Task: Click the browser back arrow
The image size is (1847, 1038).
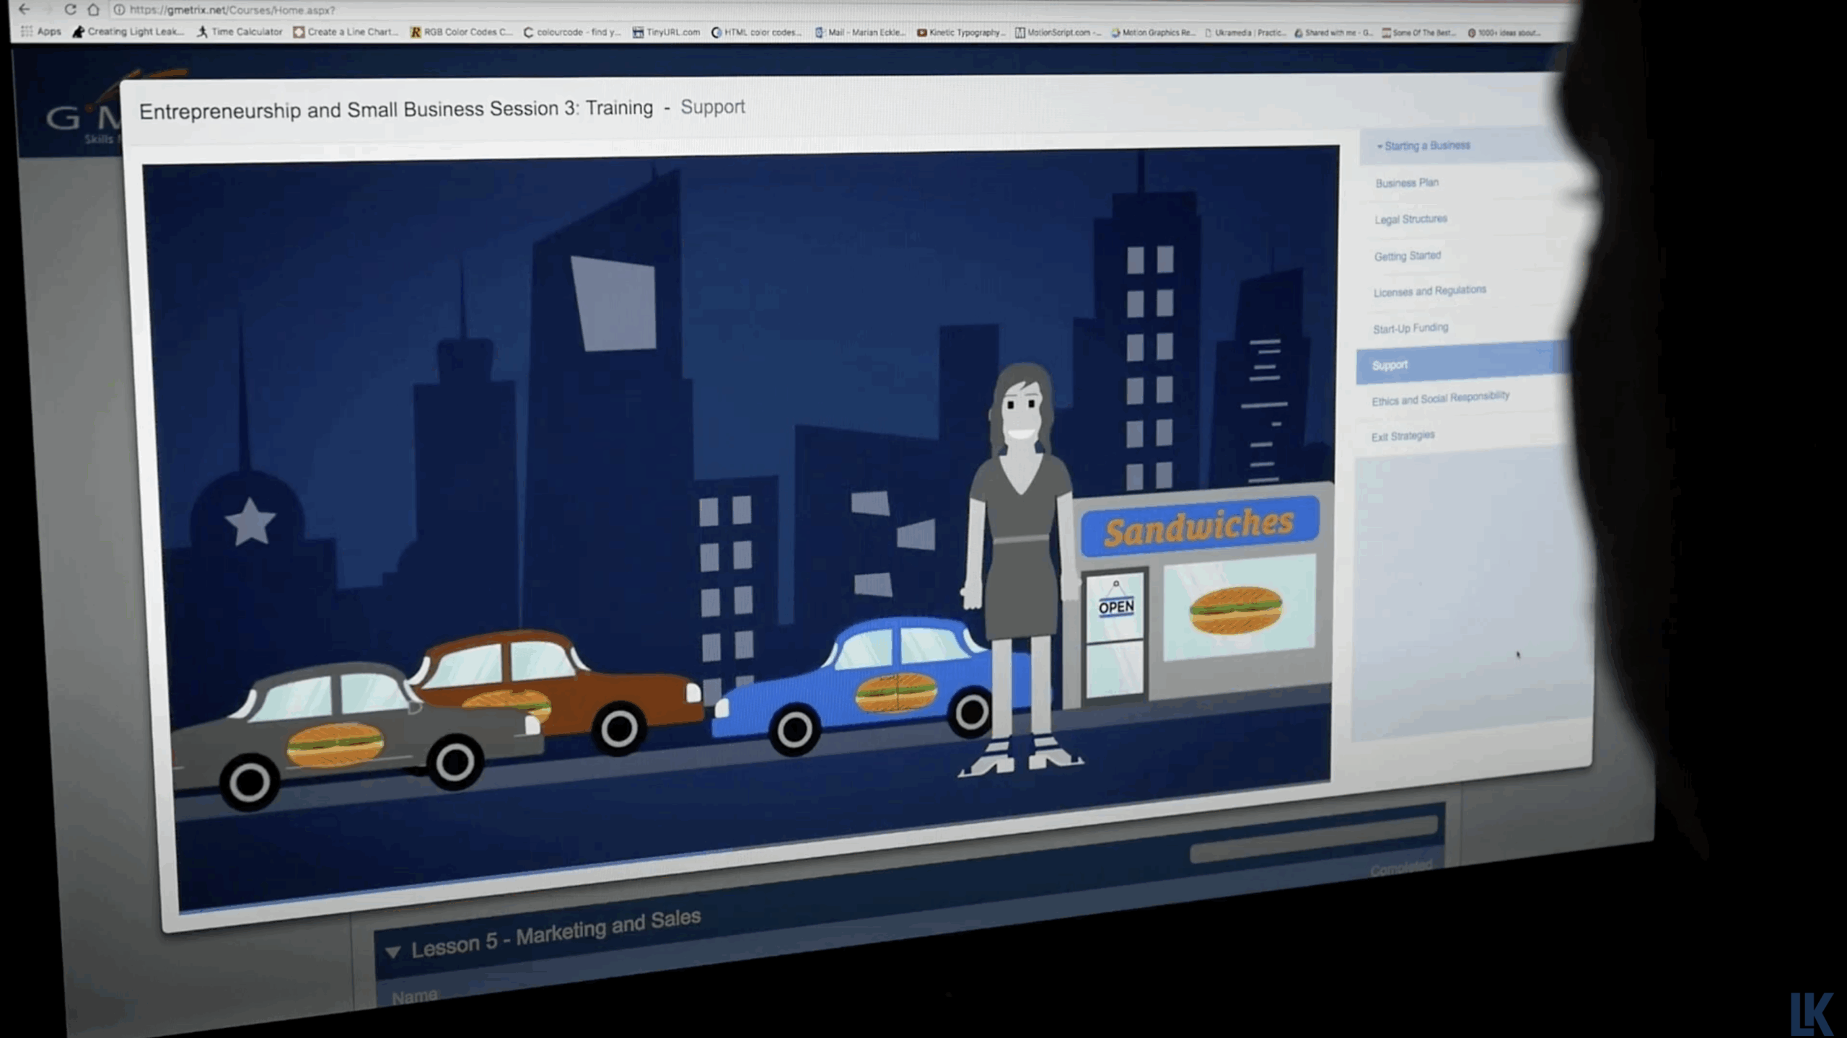Action: pyautogui.click(x=24, y=9)
